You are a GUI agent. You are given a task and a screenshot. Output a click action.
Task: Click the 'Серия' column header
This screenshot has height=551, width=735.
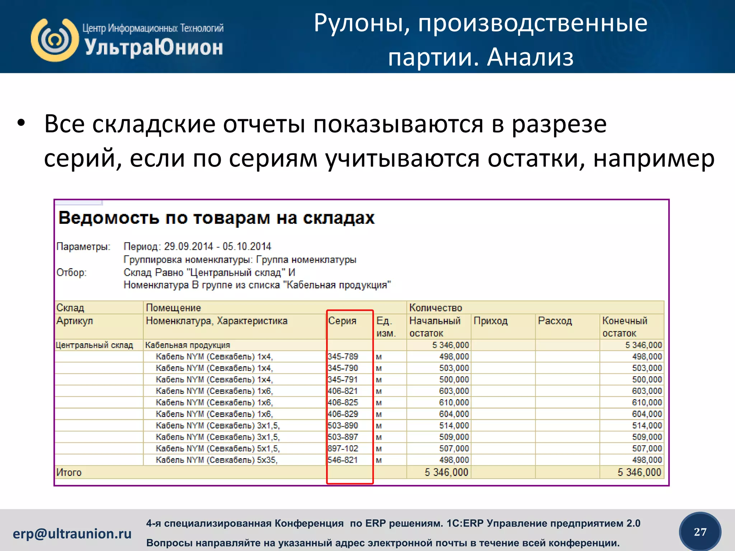(342, 321)
